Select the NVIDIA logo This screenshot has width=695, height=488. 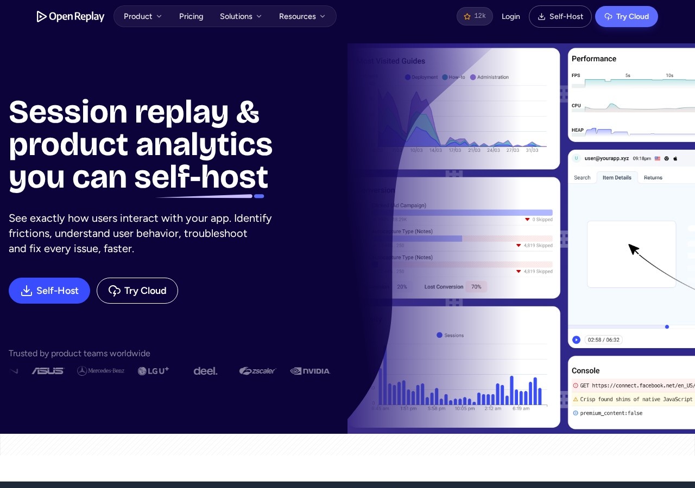pyautogui.click(x=310, y=371)
